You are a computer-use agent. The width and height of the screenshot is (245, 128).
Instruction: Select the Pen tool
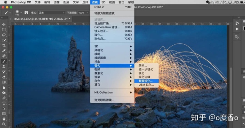coord(4,98)
